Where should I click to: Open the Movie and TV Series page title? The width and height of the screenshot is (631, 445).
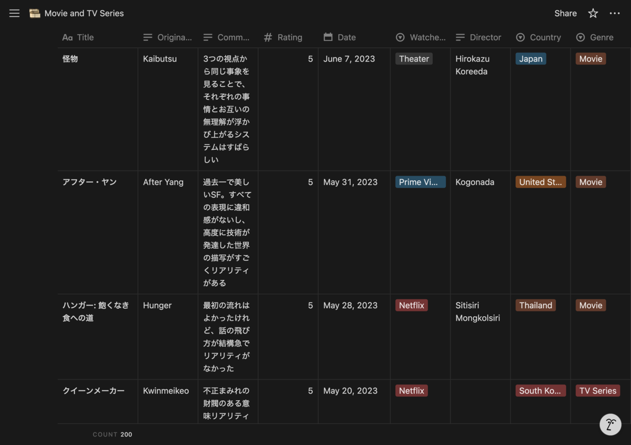pyautogui.click(x=84, y=13)
